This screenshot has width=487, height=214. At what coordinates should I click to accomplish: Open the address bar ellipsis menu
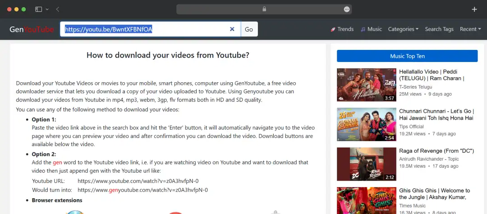[x=347, y=9]
